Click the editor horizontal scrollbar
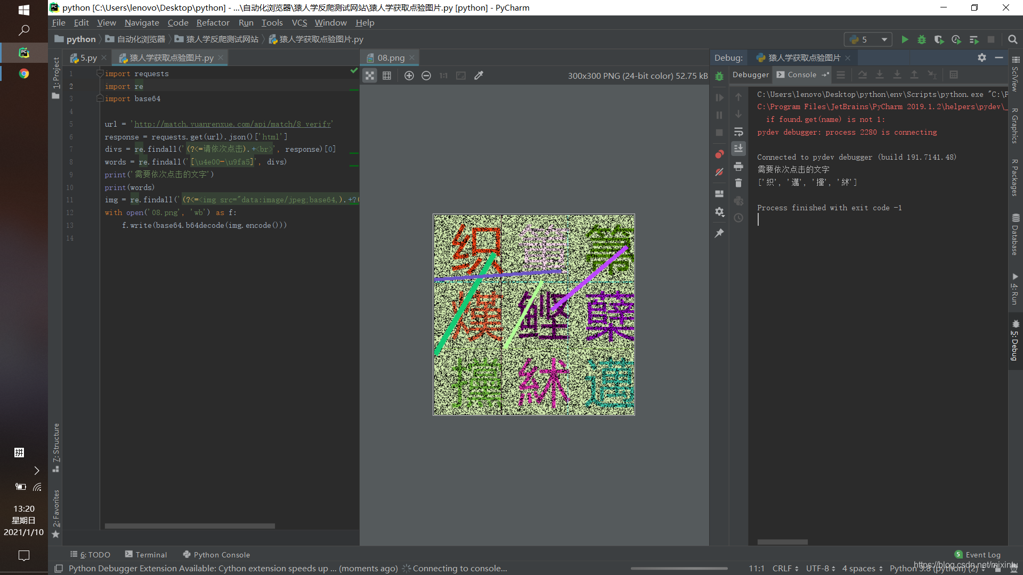The image size is (1023, 575). pos(190,526)
